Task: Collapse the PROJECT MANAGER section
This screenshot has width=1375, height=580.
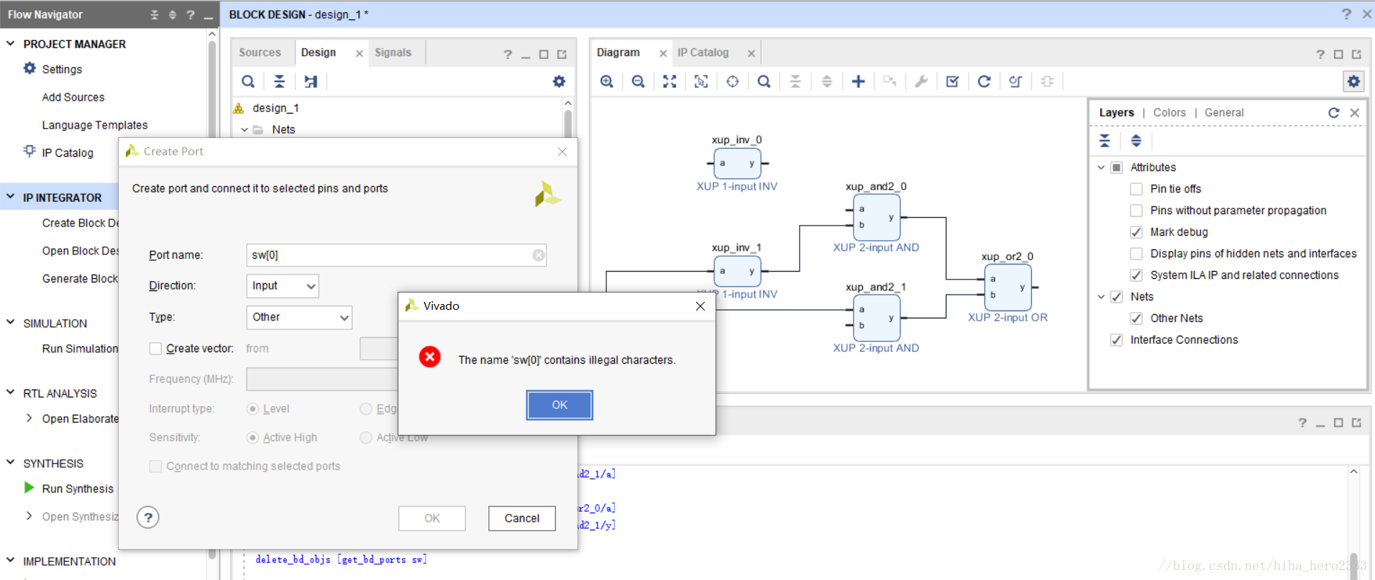Action: pyautogui.click(x=10, y=43)
